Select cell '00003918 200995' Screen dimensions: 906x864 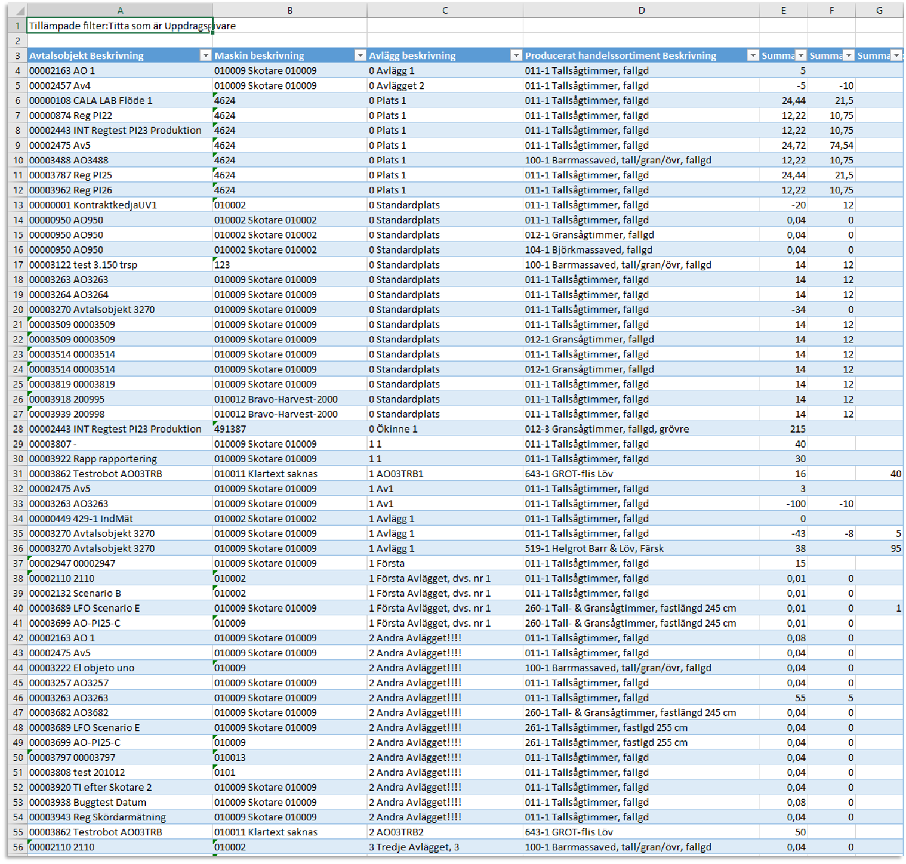[x=120, y=399]
